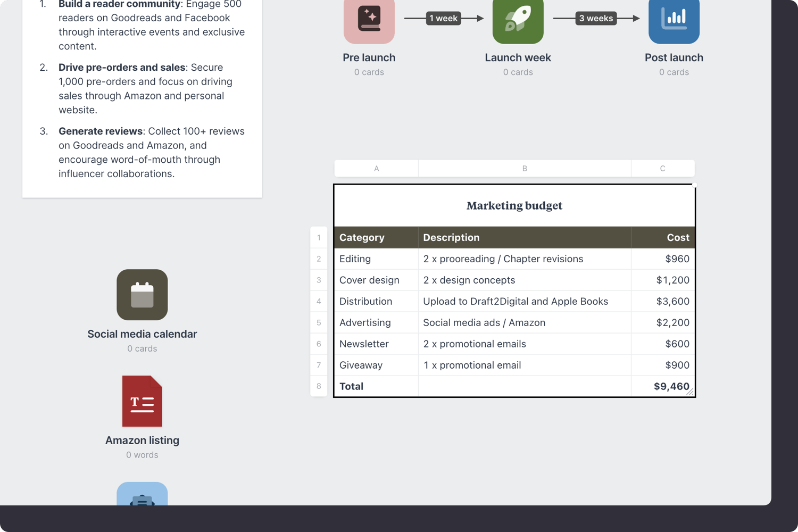Select column A header of the table
The width and height of the screenshot is (798, 532).
377,168
